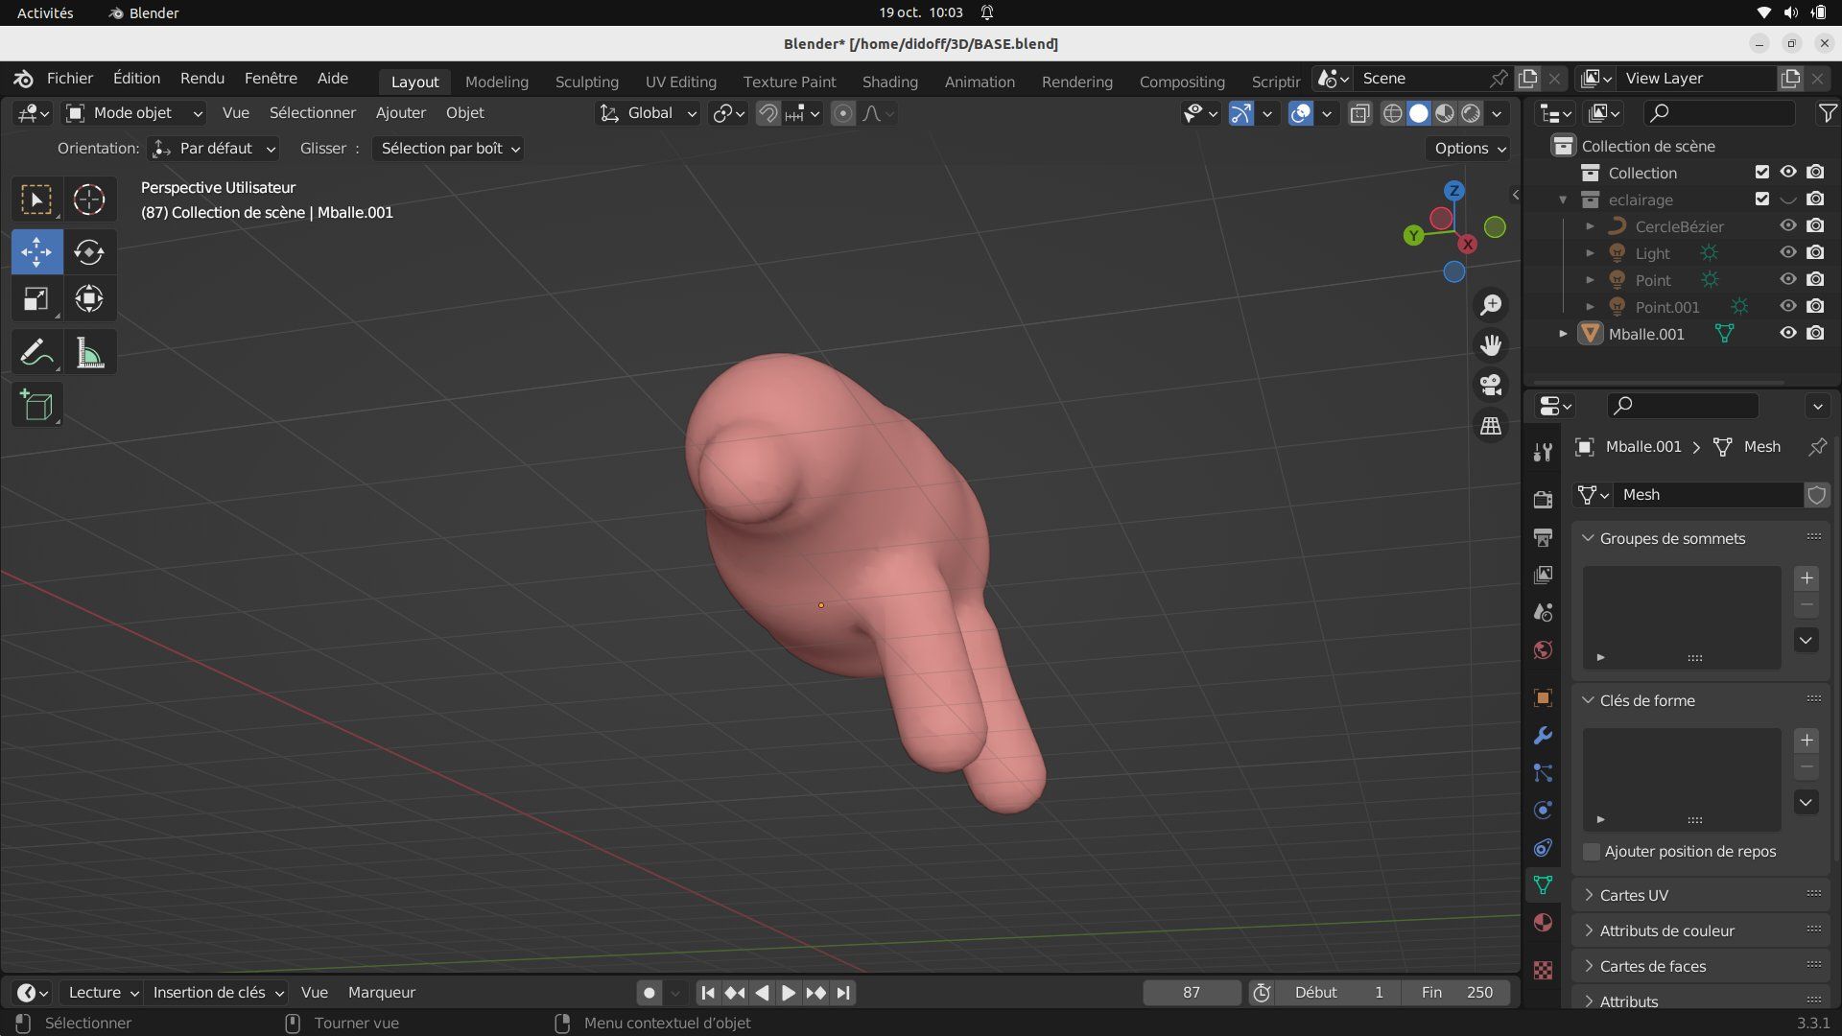Open the Output properties tab
The image size is (1842, 1036).
point(1543,537)
